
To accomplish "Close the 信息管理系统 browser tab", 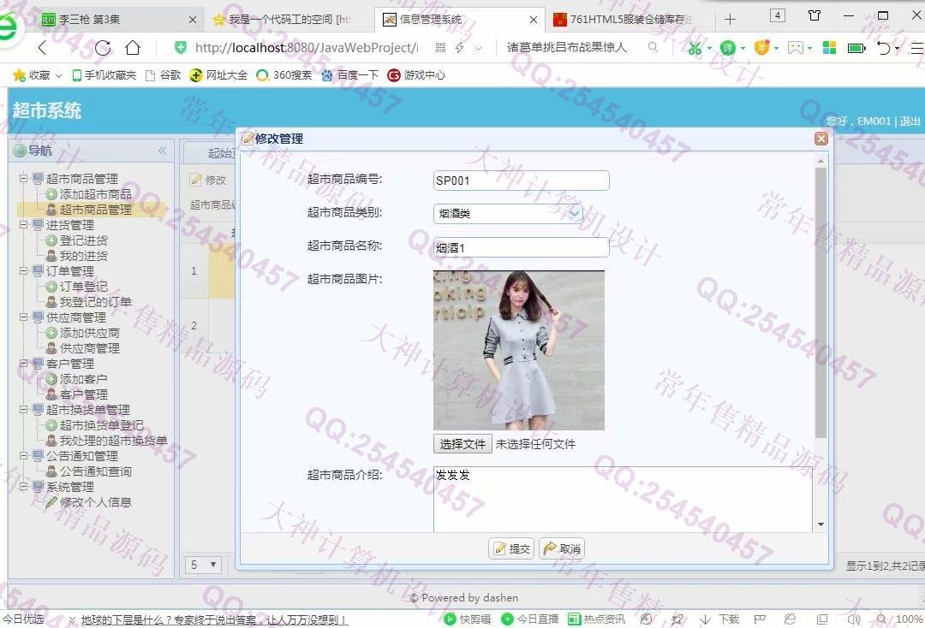I will tap(534, 20).
